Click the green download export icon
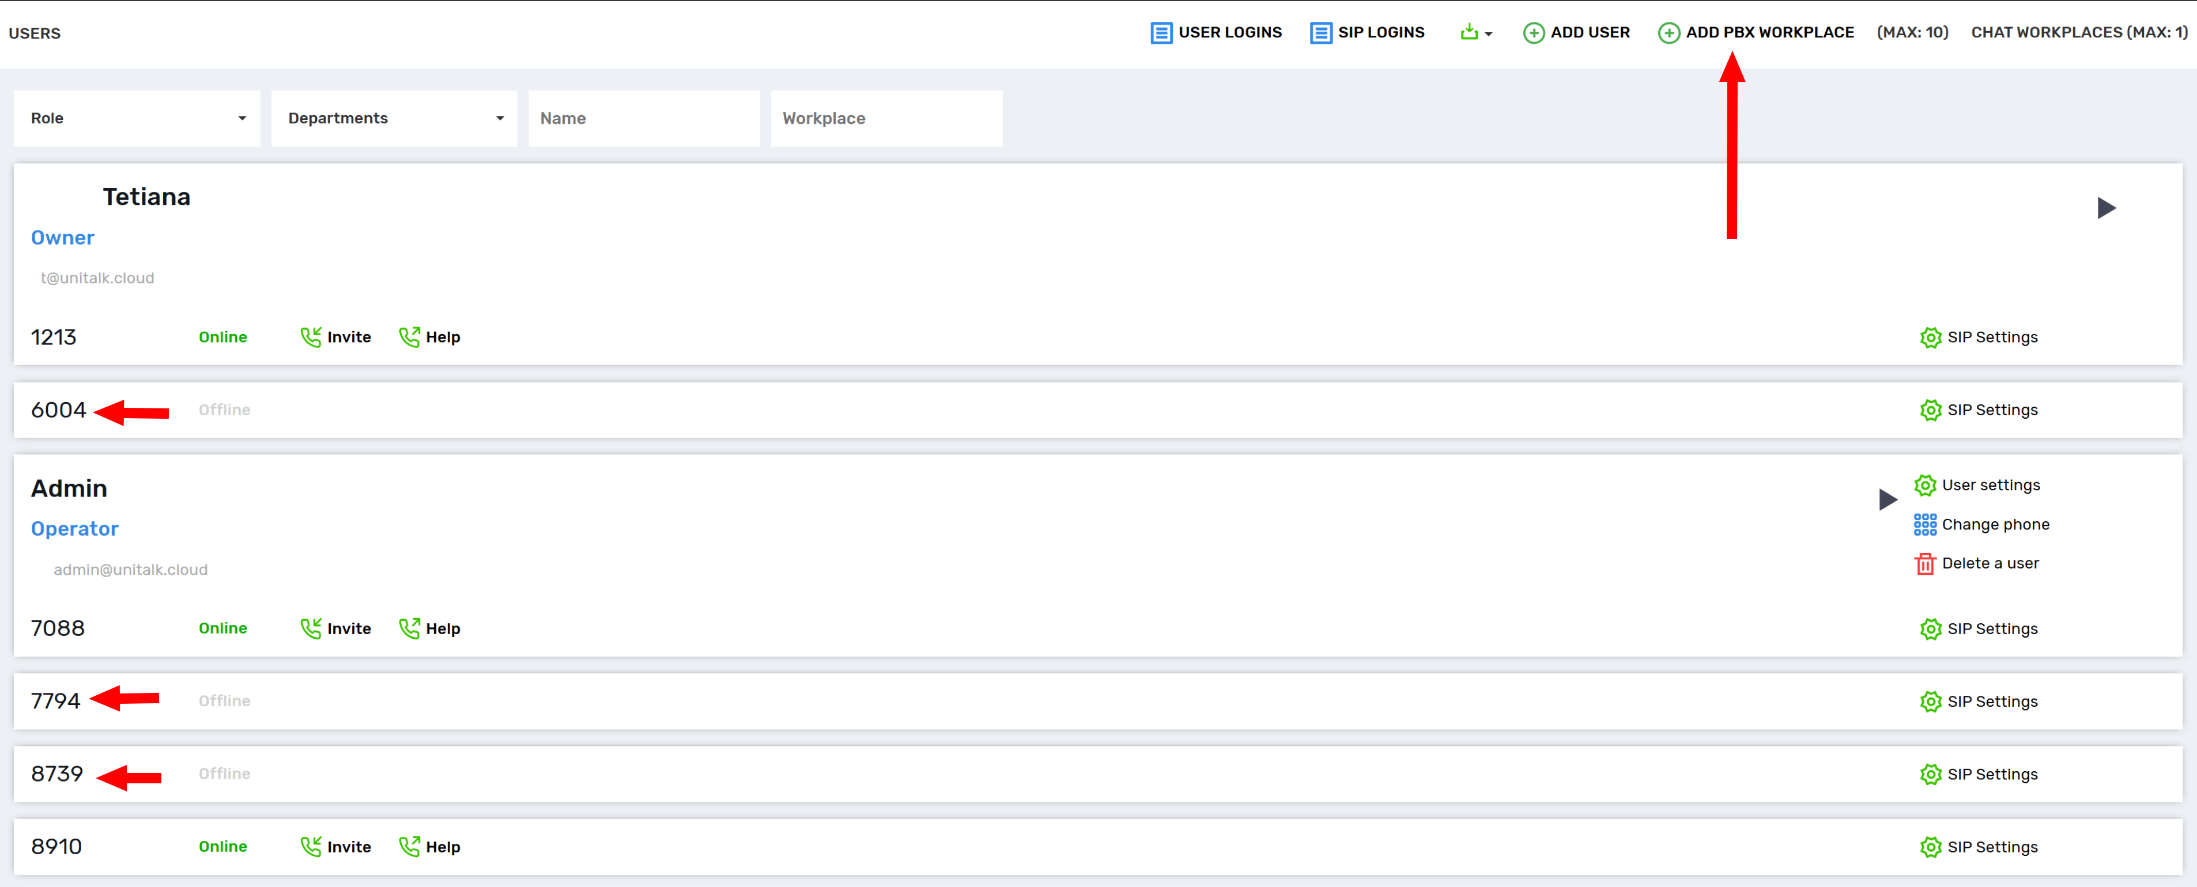This screenshot has width=2197, height=887. [1470, 32]
